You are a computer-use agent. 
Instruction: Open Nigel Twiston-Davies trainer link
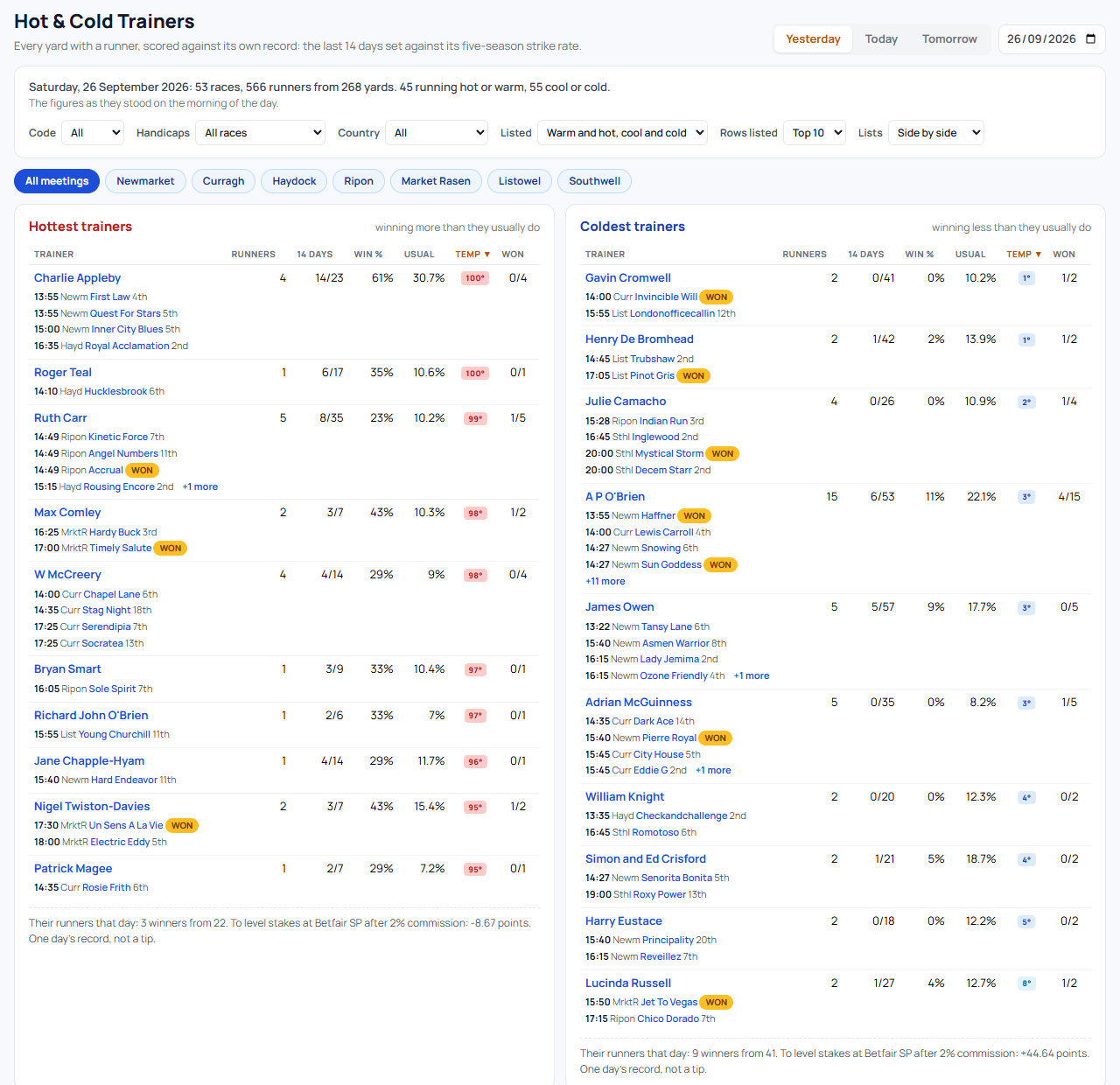point(92,807)
